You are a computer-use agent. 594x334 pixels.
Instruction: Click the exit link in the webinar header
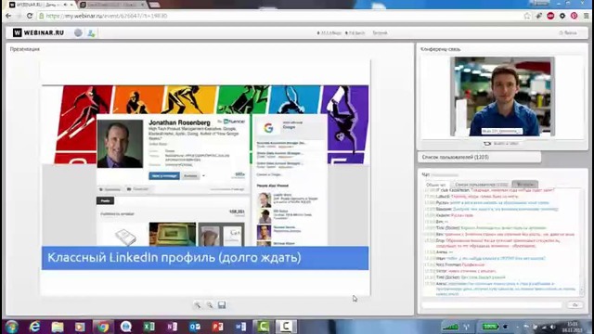coord(568,33)
